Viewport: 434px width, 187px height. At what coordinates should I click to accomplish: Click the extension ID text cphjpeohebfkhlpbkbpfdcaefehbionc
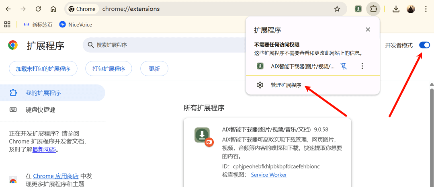tap(276, 166)
